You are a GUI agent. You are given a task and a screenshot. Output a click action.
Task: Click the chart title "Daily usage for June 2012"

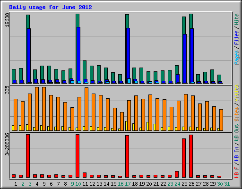pos(51,7)
